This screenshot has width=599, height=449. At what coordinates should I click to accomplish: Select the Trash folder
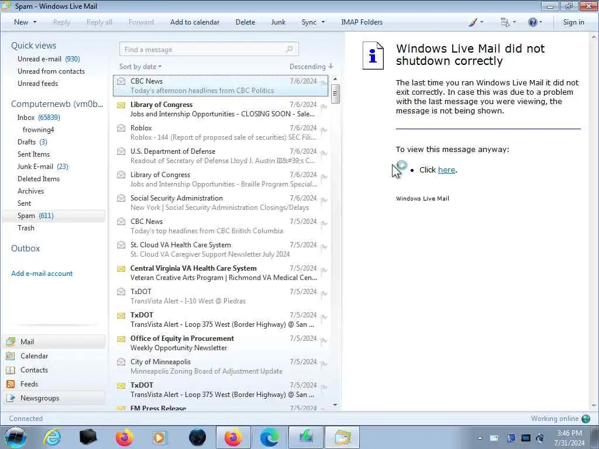click(x=26, y=228)
